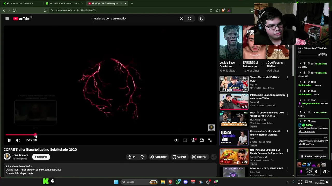This screenshot has width=332, height=186.
Task: Enter fullscreen mode
Action: [x=210, y=140]
